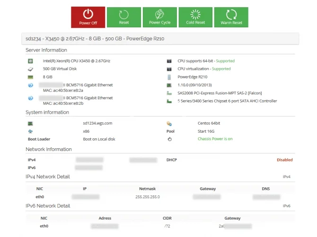Click the Centos 64bit OS icon

[169, 123]
